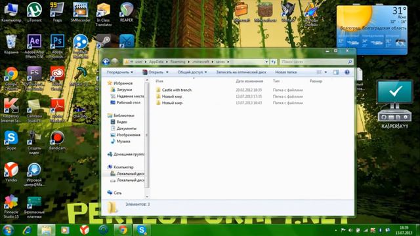Click the taskbar clock showing 18:39
The width and height of the screenshot is (420, 236).
404,230
